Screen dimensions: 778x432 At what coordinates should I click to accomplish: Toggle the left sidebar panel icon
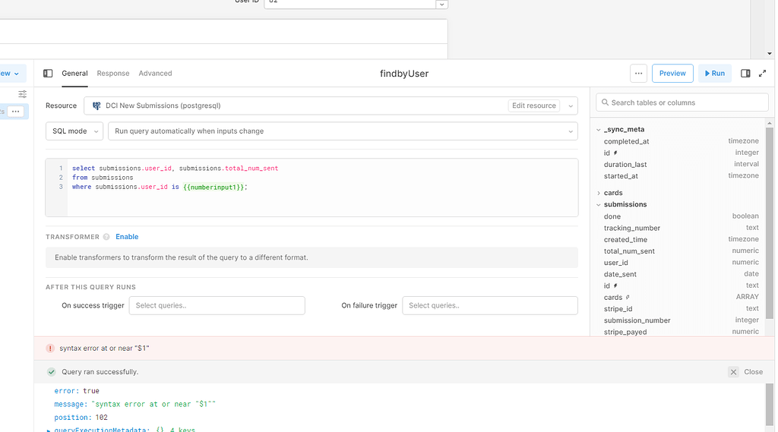tap(48, 74)
